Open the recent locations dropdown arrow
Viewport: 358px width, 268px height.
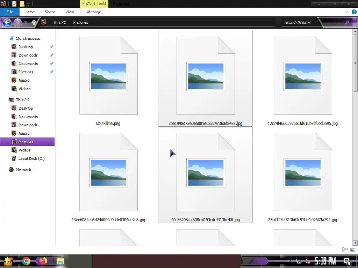coord(26,22)
